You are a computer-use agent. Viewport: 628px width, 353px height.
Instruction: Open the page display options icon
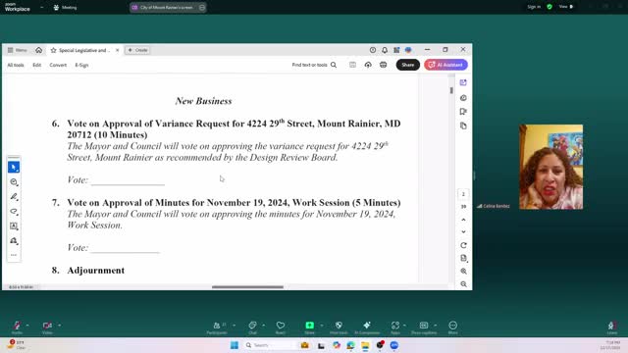pos(463,258)
